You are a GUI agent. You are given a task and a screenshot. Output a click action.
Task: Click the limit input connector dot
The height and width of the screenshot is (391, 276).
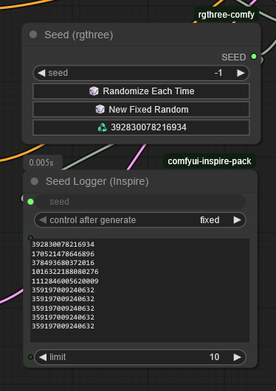[x=30, y=357]
